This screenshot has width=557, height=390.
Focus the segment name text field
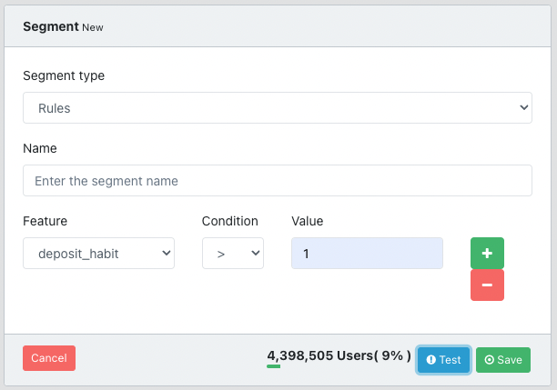pos(277,180)
